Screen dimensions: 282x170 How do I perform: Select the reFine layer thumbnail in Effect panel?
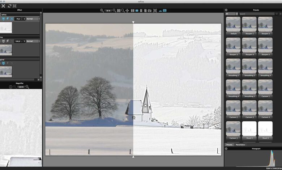click(x=6, y=27)
